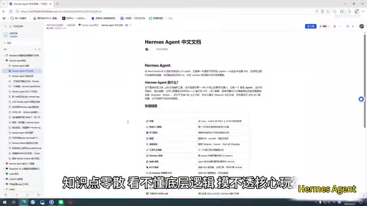Open the 'Skill 系统' quick link
The height and width of the screenshot is (206, 367).
coord(154,161)
